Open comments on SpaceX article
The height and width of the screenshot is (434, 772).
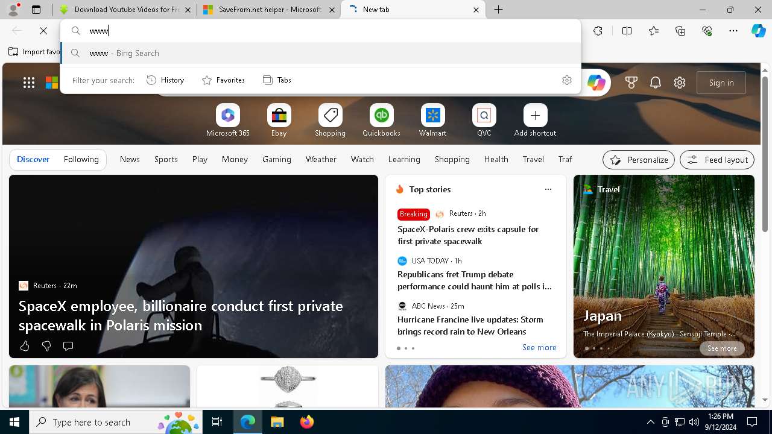click(68, 346)
